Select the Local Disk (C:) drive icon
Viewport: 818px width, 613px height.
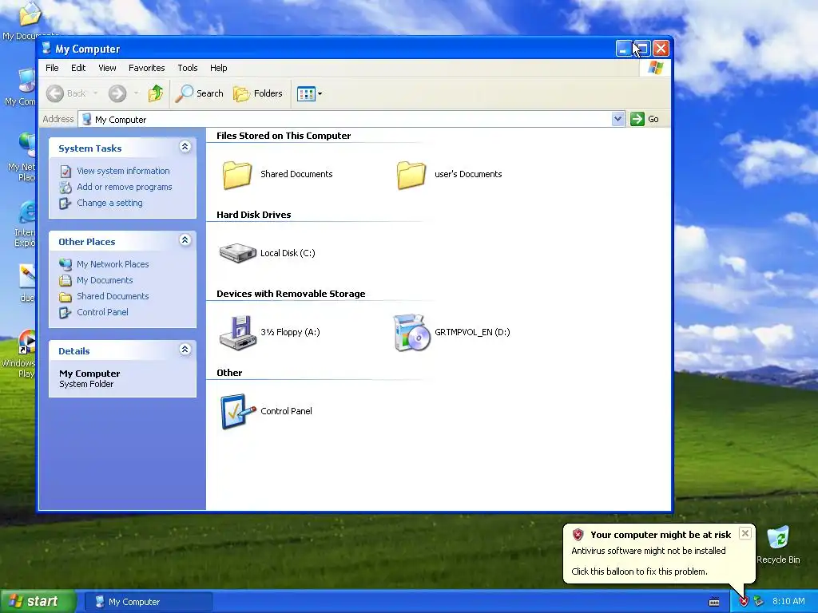237,253
